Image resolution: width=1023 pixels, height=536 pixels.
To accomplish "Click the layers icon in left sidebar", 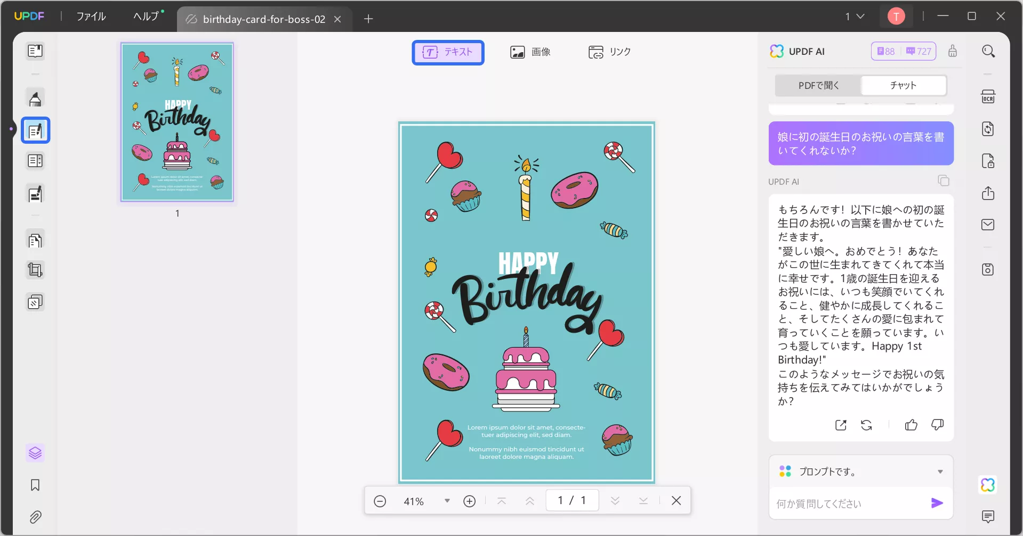I will tap(35, 453).
